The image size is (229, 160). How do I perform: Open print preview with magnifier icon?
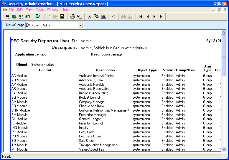pos(79,17)
